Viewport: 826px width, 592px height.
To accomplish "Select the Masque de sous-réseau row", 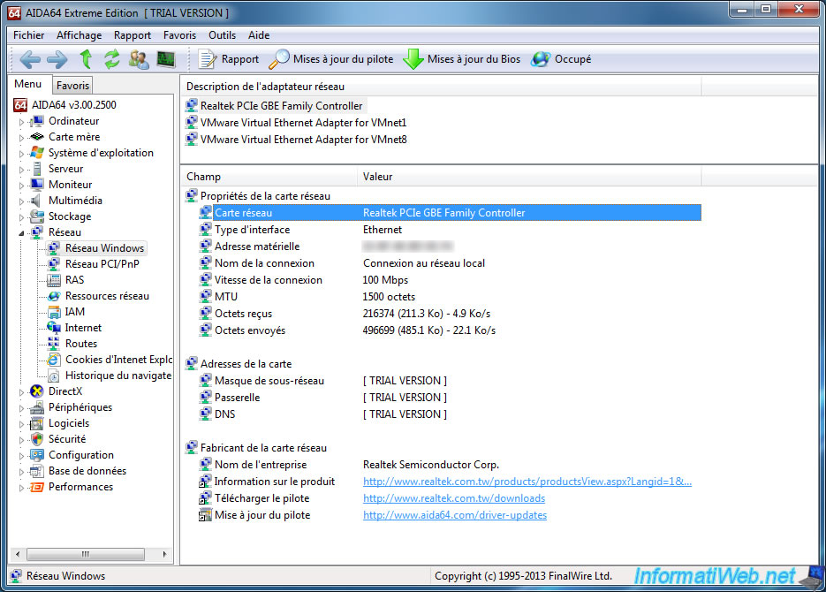I will click(x=450, y=381).
